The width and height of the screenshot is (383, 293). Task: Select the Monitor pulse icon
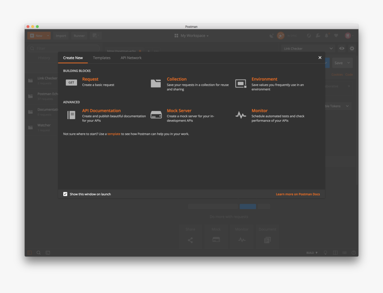point(240,115)
